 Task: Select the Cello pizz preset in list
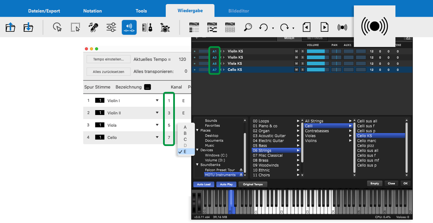366,146
